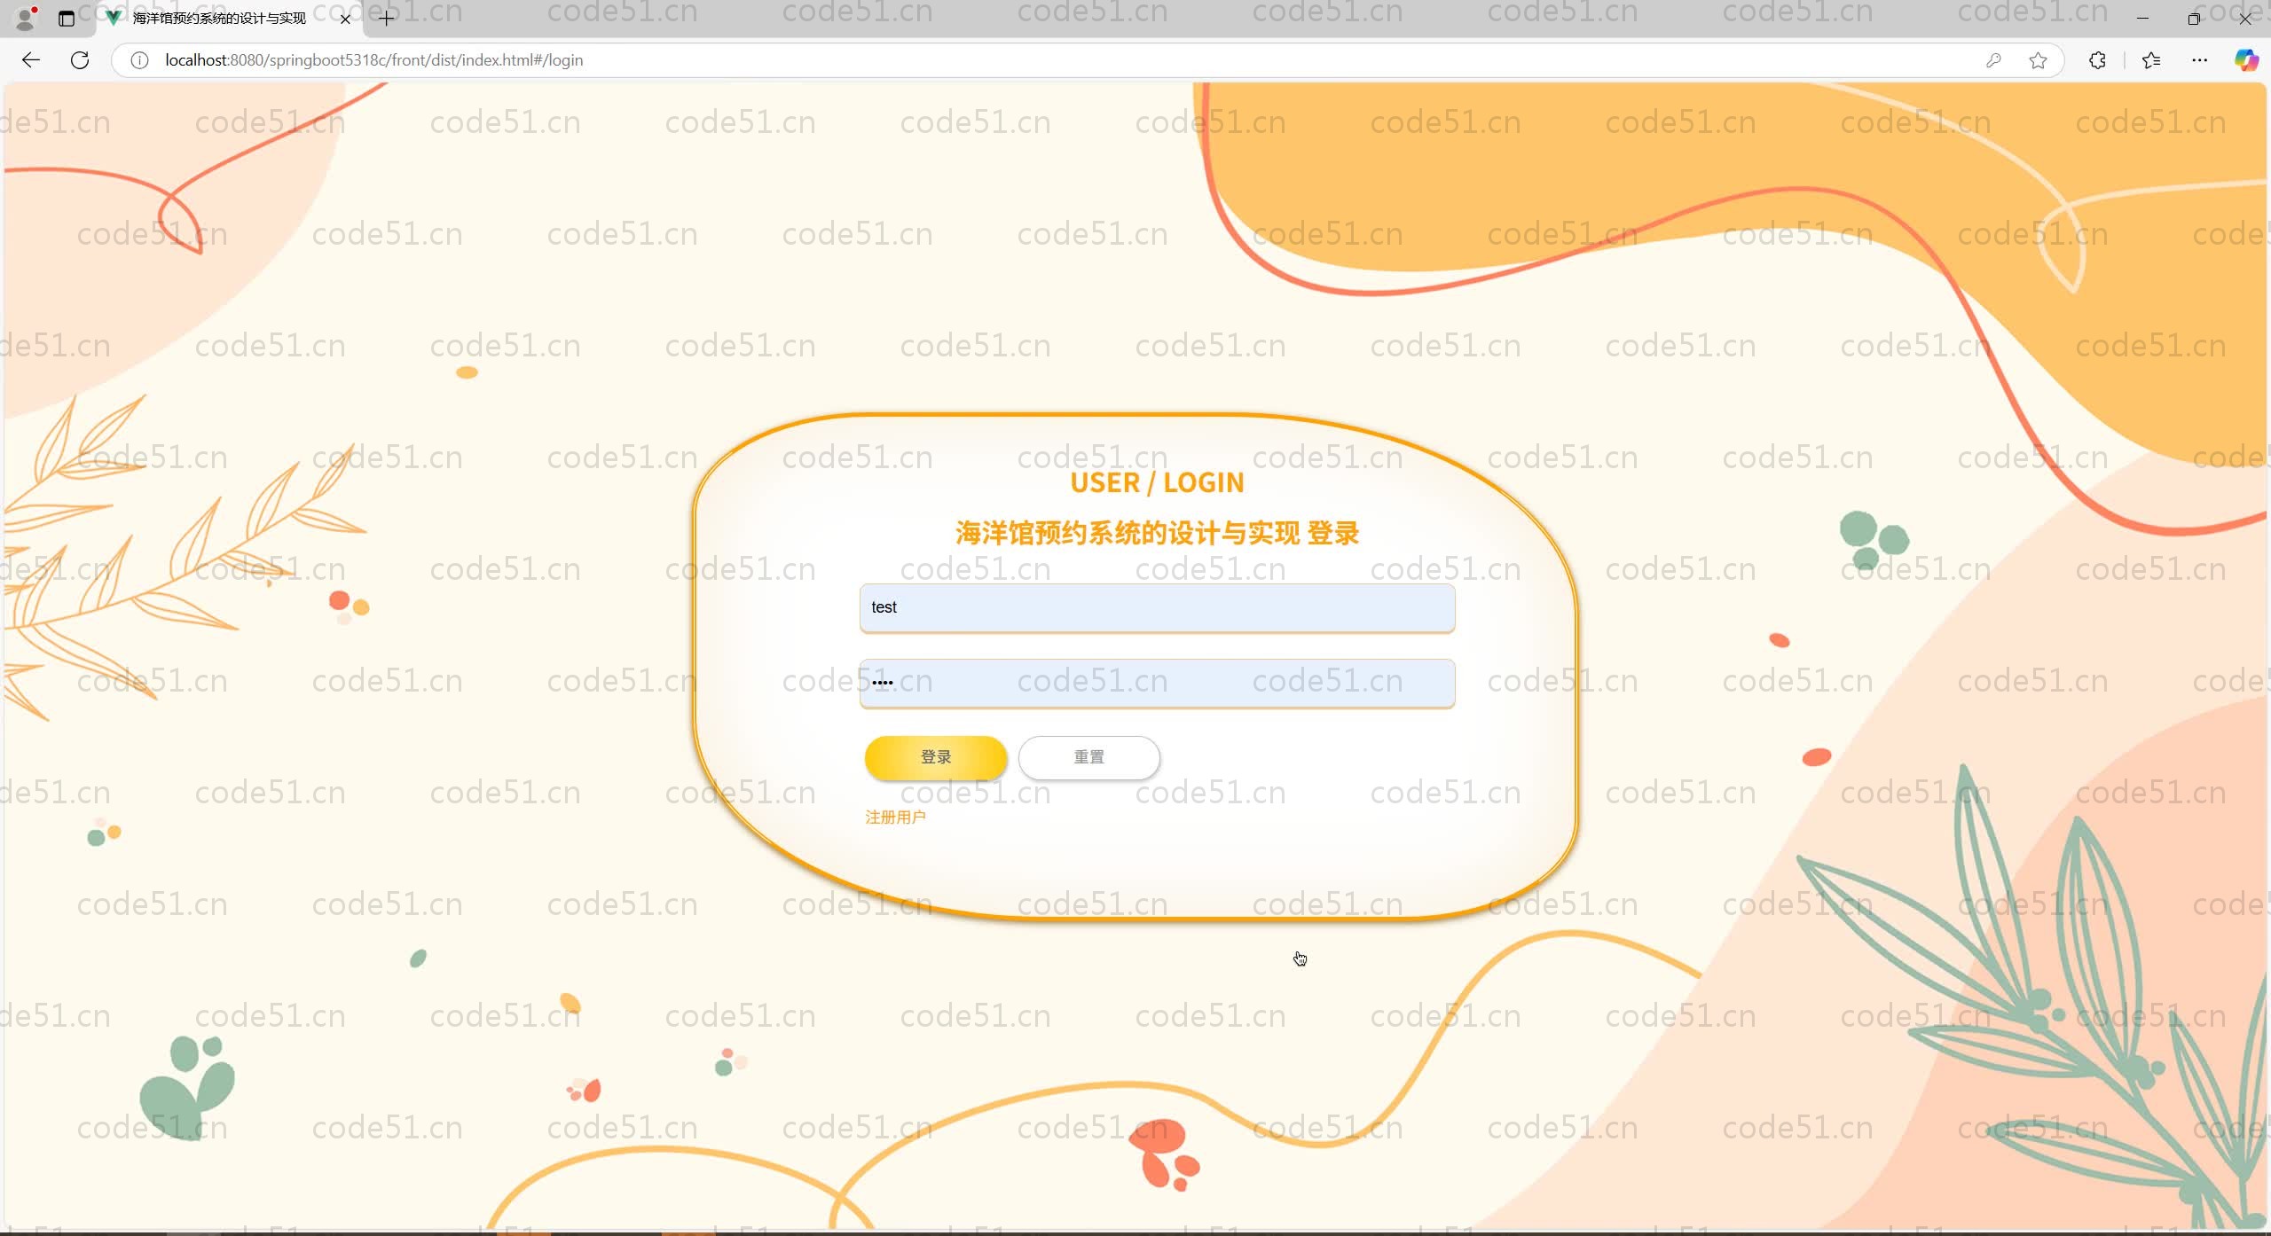This screenshot has width=2271, height=1236.
Task: Open saved passwords key icon
Action: 1993,60
